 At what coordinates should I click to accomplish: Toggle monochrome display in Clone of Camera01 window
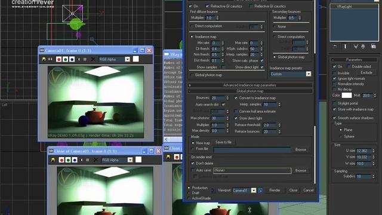pos(88,160)
